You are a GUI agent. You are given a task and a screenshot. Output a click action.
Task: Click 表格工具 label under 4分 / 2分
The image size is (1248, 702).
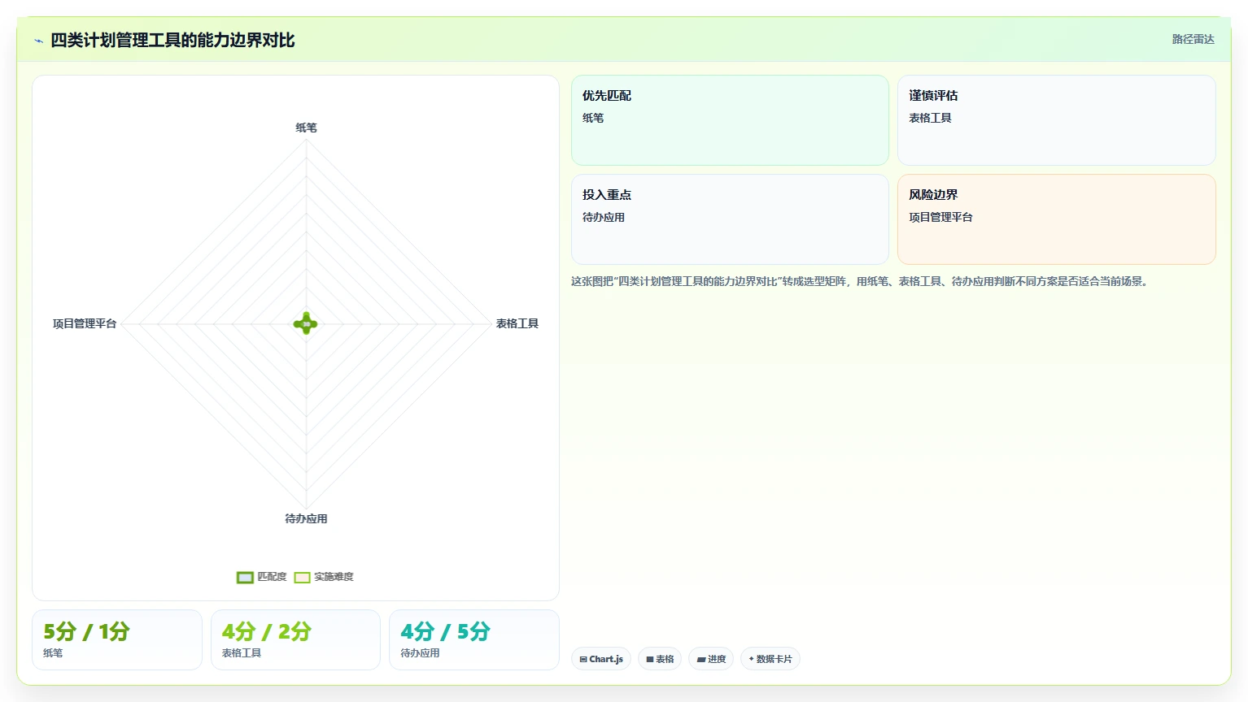242,653
